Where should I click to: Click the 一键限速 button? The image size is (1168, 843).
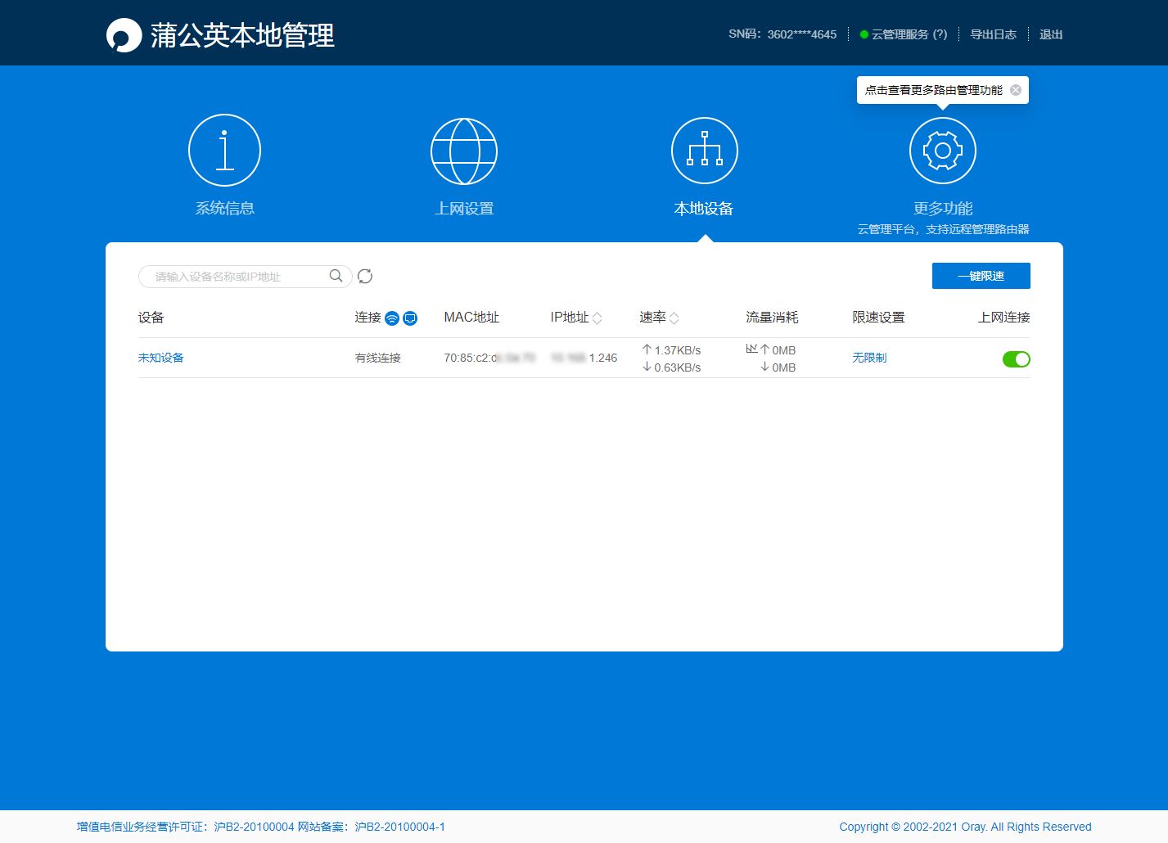(x=981, y=276)
